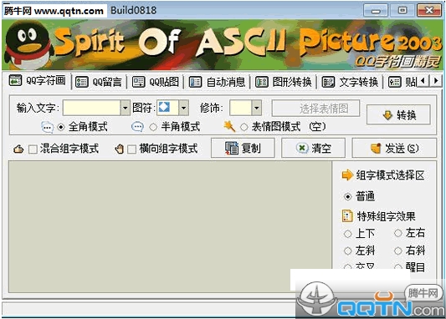The width and height of the screenshot is (446, 319).
Task: Click the QQ贴图 tab icon
Action: pyautogui.click(x=139, y=83)
